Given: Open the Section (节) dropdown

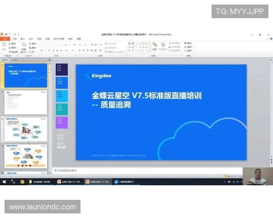Looking at the screenshot, I should pos(33,52).
